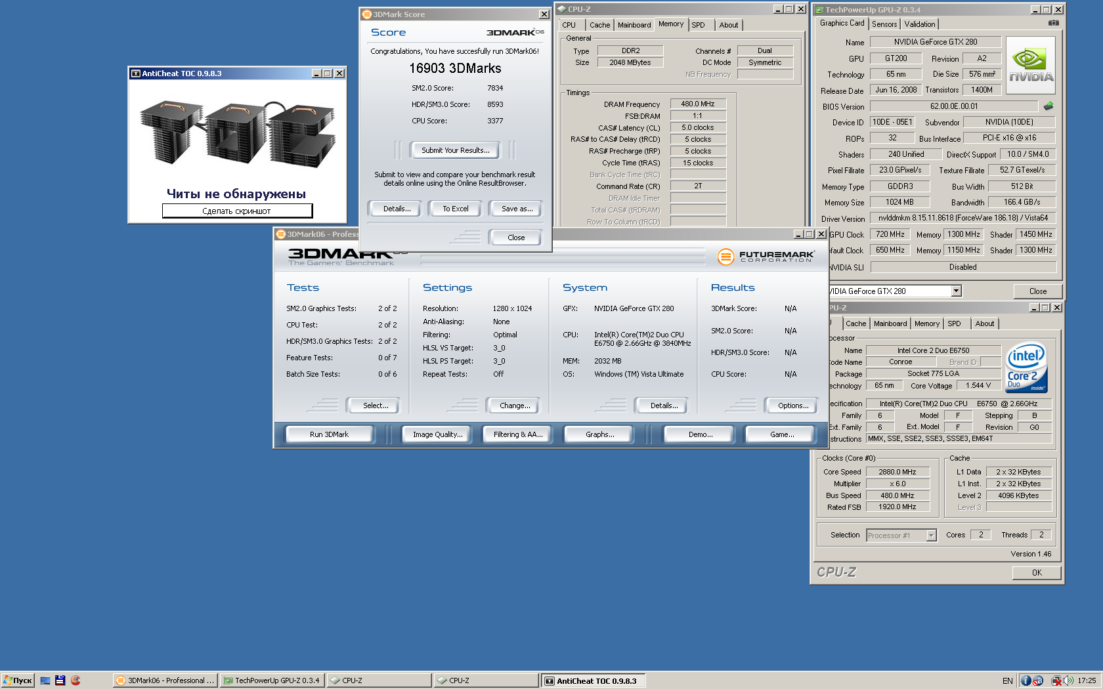Switch to 3DMark06 Professional taskbar button

tap(165, 680)
